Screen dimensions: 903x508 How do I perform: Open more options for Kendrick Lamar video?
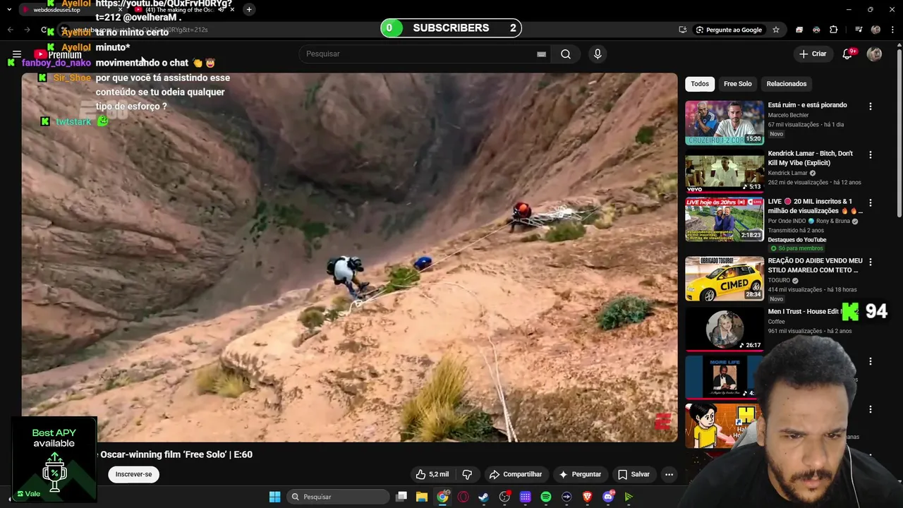pos(870,155)
